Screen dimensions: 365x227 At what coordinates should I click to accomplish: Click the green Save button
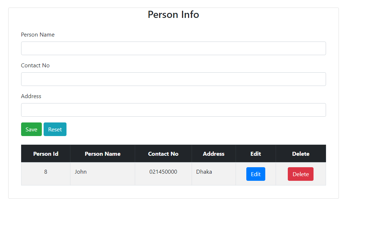(x=31, y=129)
